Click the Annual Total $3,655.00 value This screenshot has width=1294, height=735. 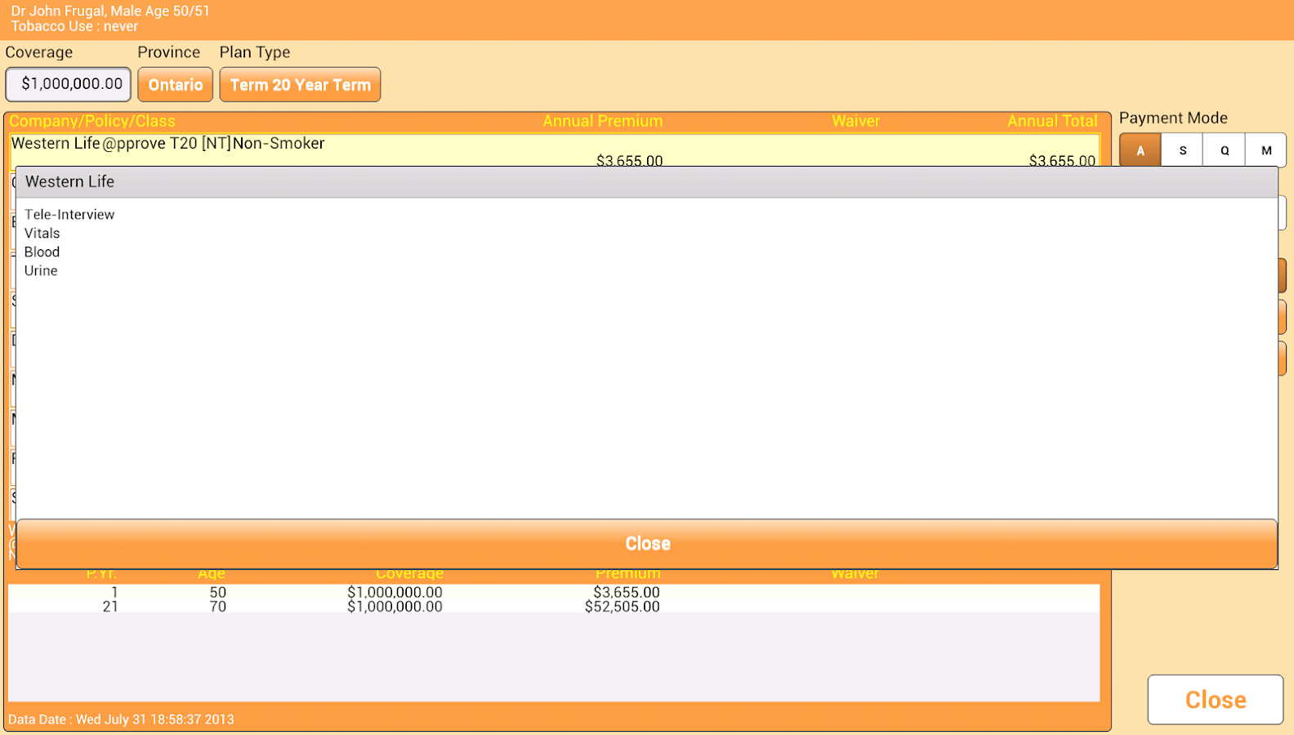point(1062,160)
